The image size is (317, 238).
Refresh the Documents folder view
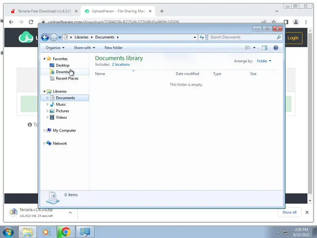click(x=202, y=37)
